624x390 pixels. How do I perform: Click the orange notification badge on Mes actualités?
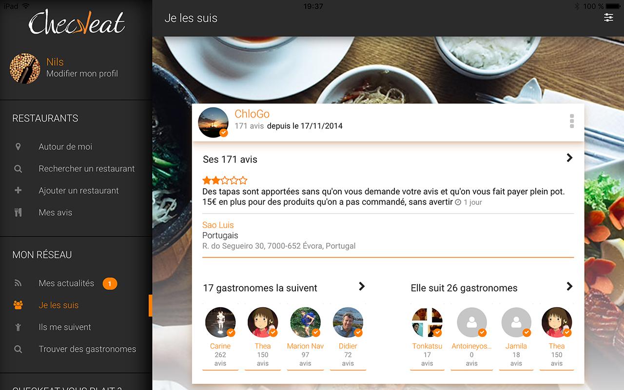pos(110,284)
